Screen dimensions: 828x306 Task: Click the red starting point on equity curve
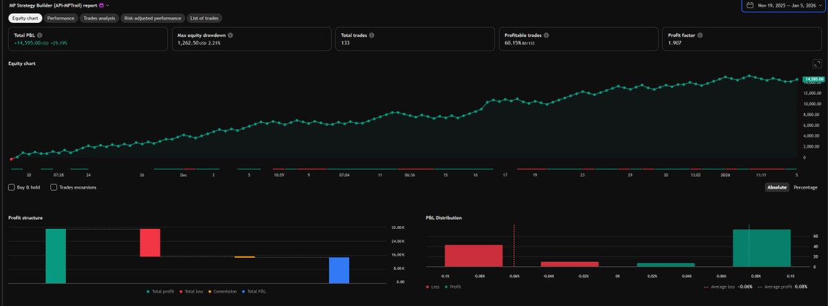coord(12,159)
